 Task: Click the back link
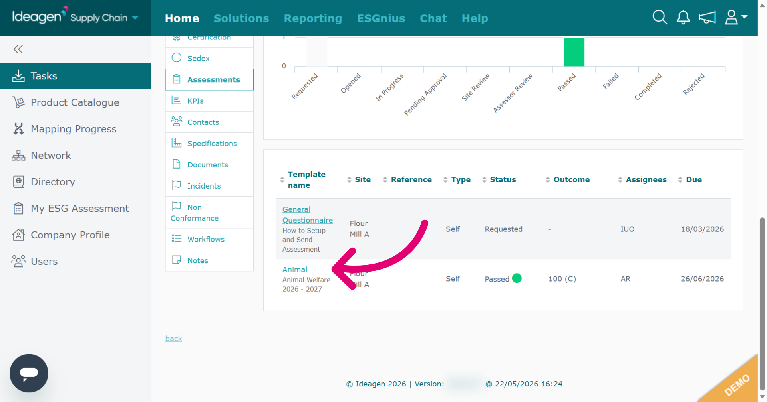click(x=173, y=339)
